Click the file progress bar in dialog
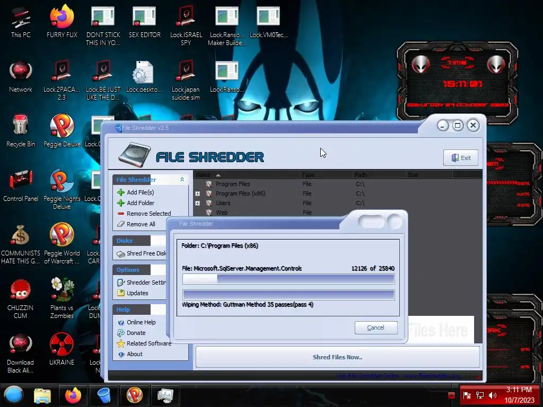543x407 pixels. 288,279
